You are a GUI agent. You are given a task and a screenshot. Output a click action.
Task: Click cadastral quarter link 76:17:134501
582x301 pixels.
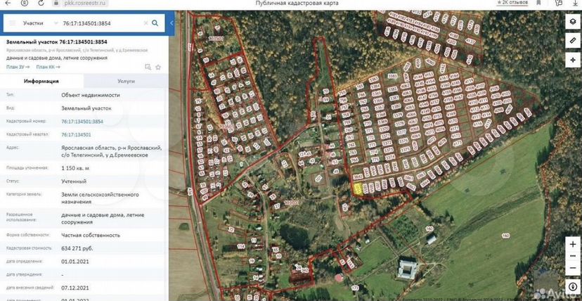76,134
